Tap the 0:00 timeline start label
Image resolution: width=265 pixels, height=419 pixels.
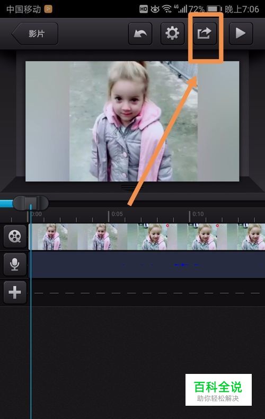pos(36,214)
